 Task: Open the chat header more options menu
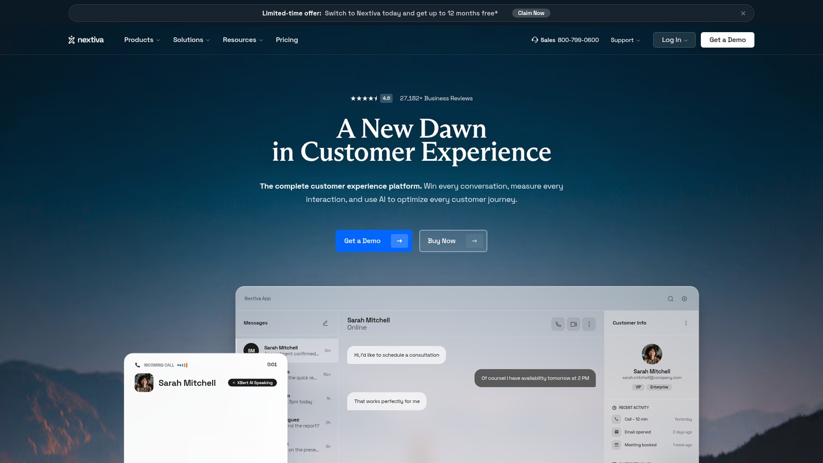589,324
